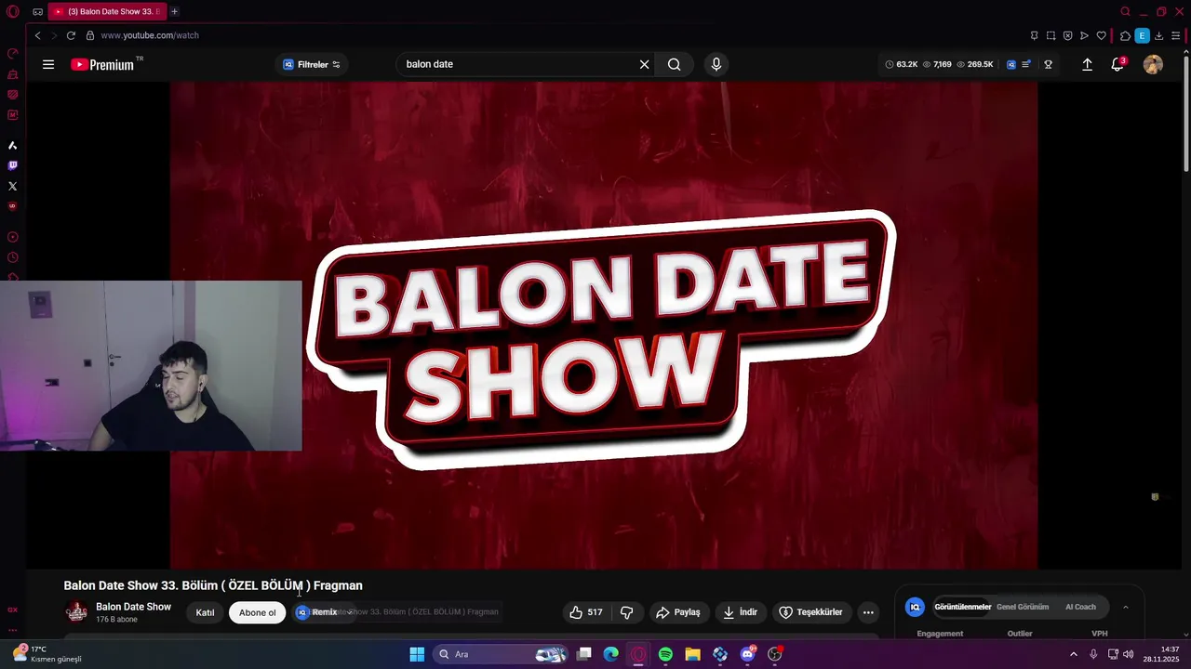Switch to Genel Görünüm tab

(x=1023, y=607)
